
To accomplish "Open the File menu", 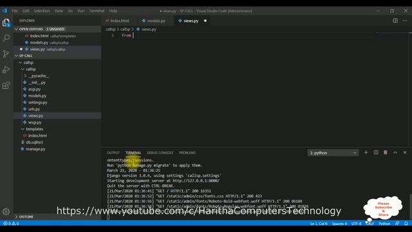I will point(15,11).
